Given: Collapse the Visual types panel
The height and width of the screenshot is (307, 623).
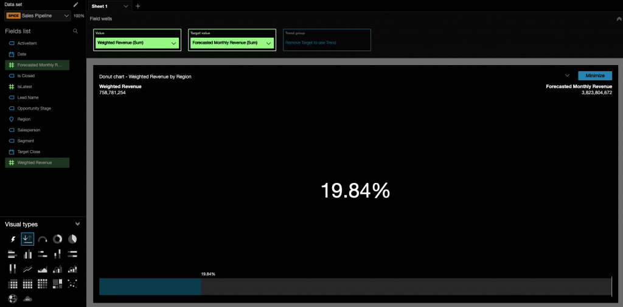Looking at the screenshot, I should pos(77,224).
